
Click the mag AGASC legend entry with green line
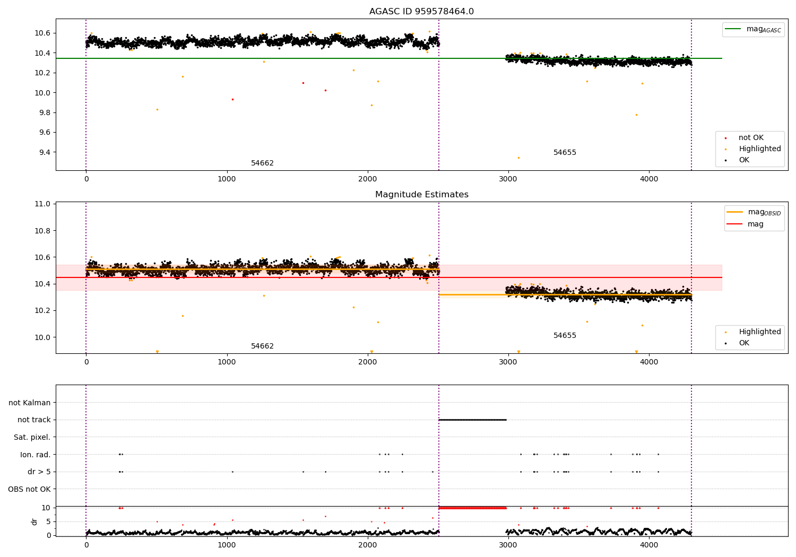tap(754, 29)
